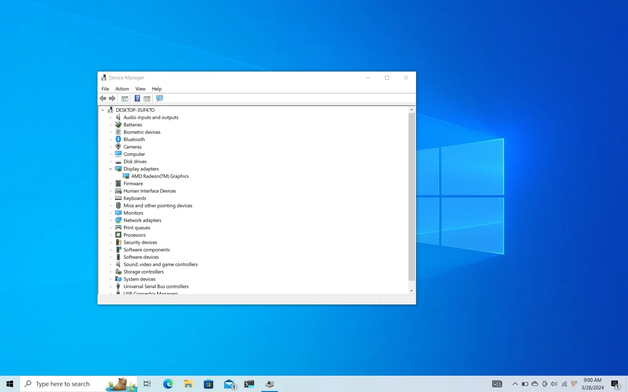628x392 pixels.
Task: Click the blue Help question mark icon
Action: [137, 98]
